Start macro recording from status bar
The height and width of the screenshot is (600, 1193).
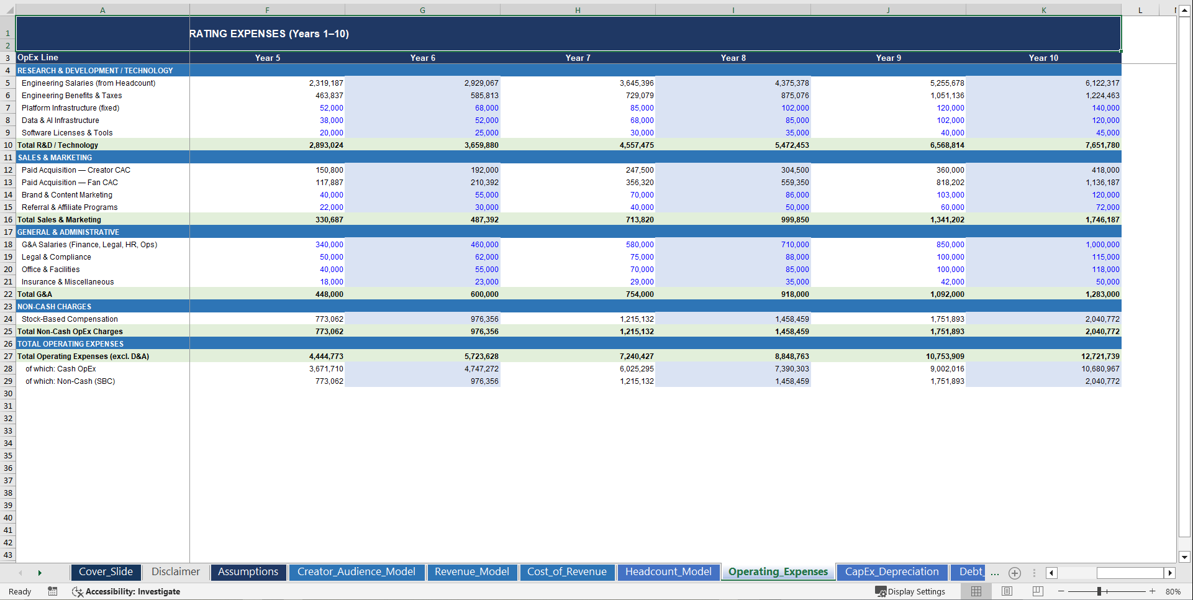click(53, 591)
